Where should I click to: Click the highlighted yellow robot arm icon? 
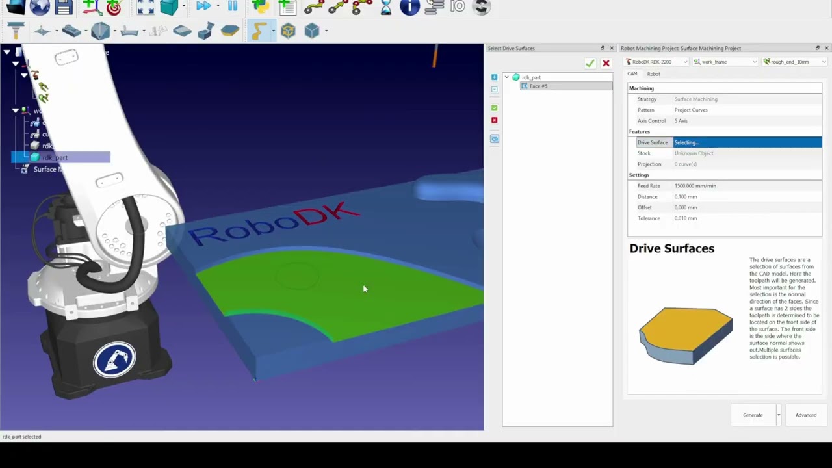pyautogui.click(x=259, y=31)
